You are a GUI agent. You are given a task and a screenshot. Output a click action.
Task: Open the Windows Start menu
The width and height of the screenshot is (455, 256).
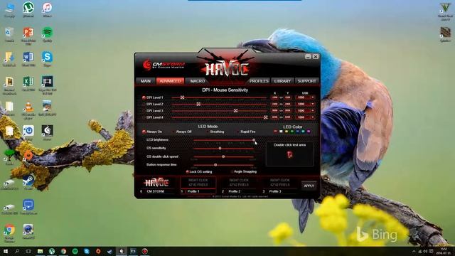[6, 251]
